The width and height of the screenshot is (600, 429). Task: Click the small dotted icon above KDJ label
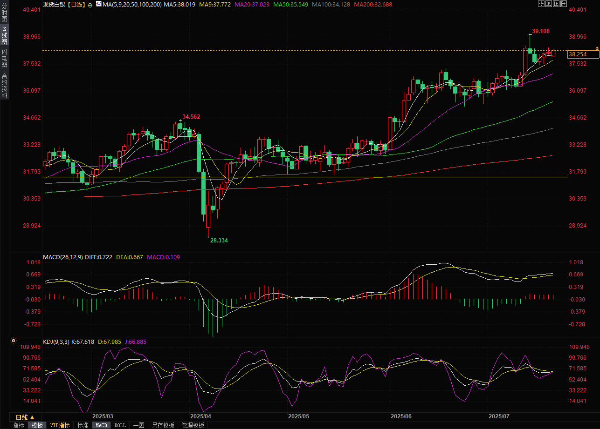[x=14, y=341]
